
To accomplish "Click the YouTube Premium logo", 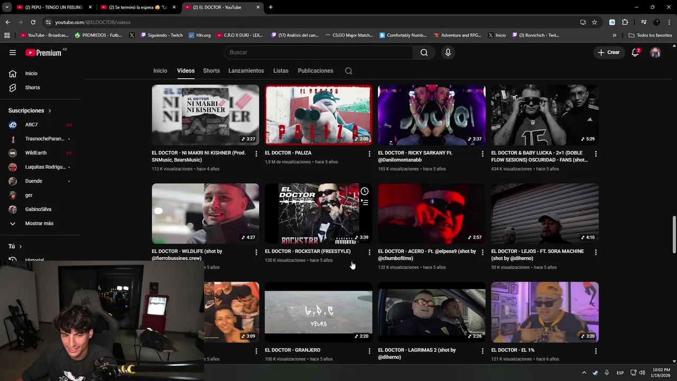I will coord(43,52).
